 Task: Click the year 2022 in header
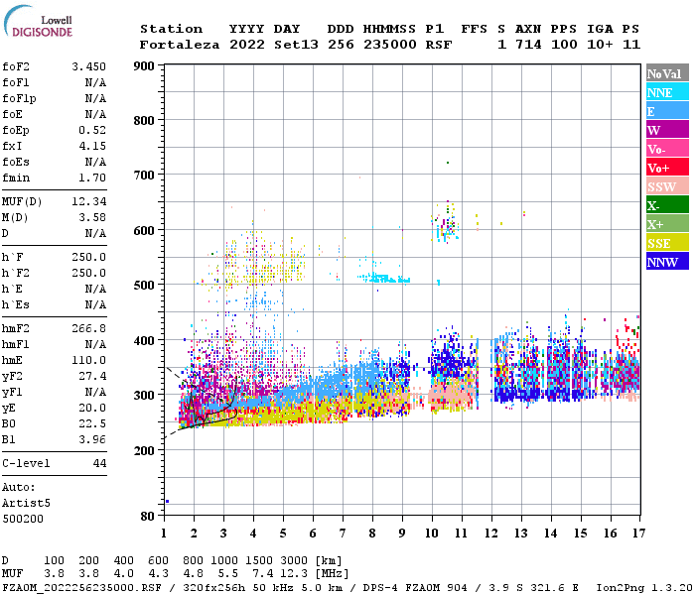(x=247, y=45)
